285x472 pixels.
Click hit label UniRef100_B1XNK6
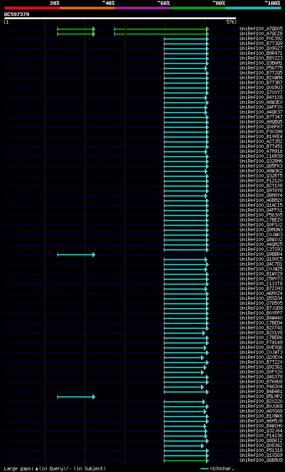click(261, 416)
